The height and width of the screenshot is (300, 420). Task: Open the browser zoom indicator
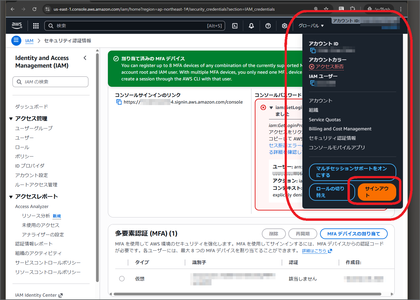point(316,9)
